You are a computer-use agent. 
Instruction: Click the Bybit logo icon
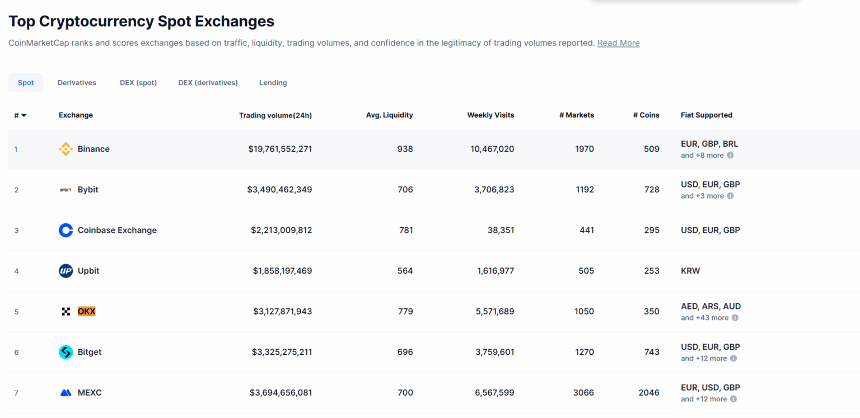(66, 190)
